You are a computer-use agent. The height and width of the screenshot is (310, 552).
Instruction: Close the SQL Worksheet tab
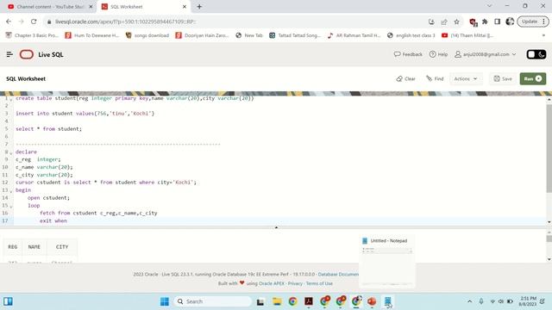point(184,7)
